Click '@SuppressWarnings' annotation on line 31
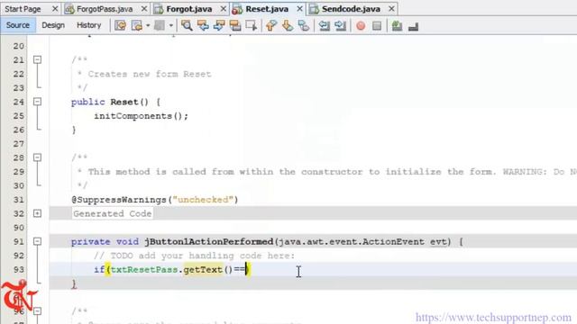 (119, 200)
